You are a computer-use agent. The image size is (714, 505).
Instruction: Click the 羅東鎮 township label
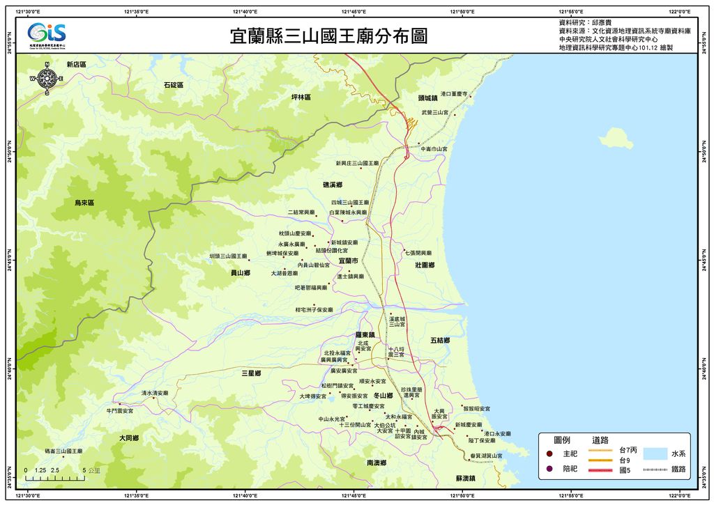[365, 335]
